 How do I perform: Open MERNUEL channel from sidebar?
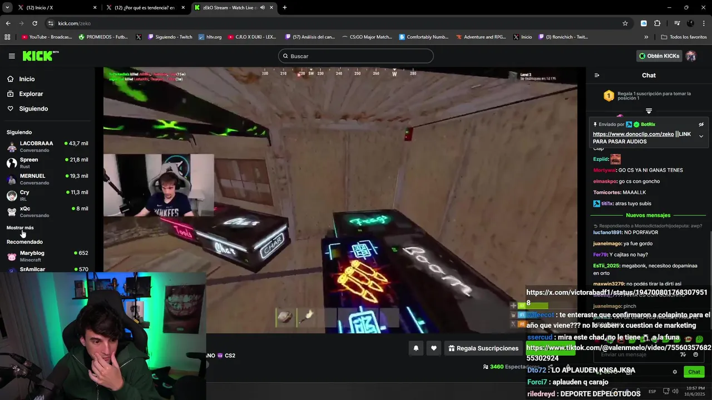point(47,179)
